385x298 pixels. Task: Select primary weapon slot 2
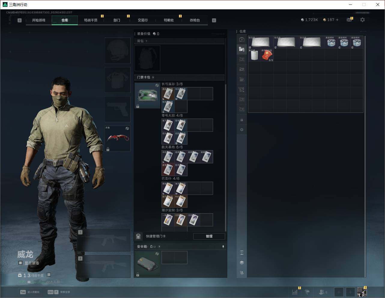tap(104, 266)
